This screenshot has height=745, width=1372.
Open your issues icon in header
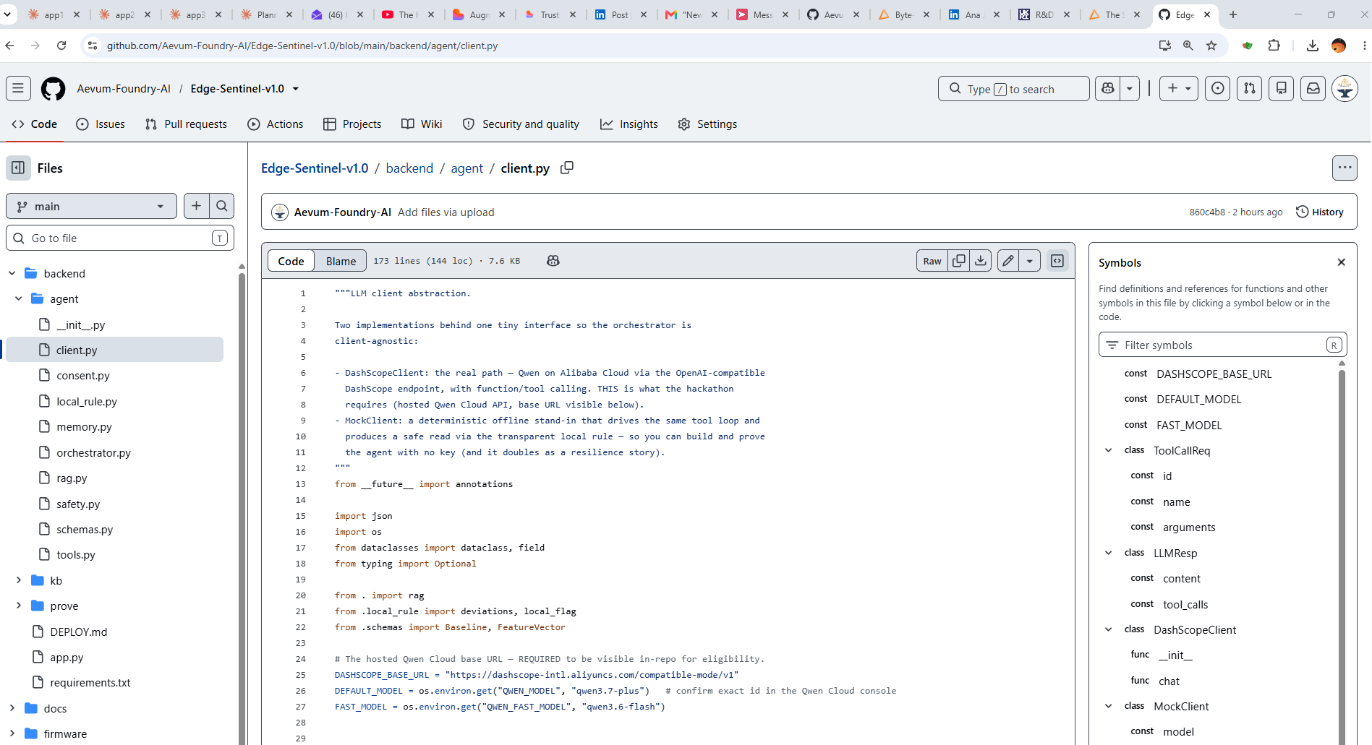pyautogui.click(x=1218, y=88)
